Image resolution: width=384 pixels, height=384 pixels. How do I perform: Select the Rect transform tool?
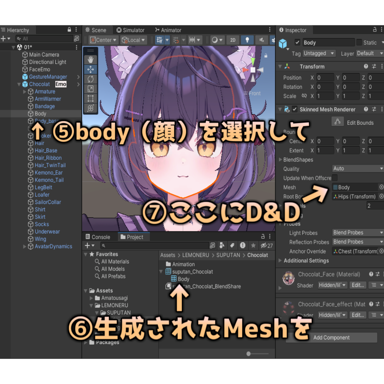90,98
